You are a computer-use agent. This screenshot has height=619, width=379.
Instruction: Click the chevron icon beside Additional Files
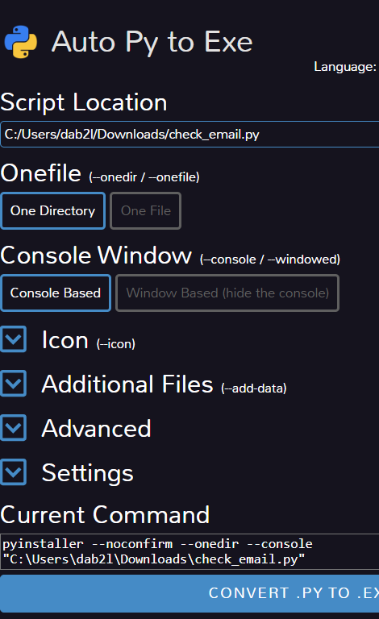14,384
